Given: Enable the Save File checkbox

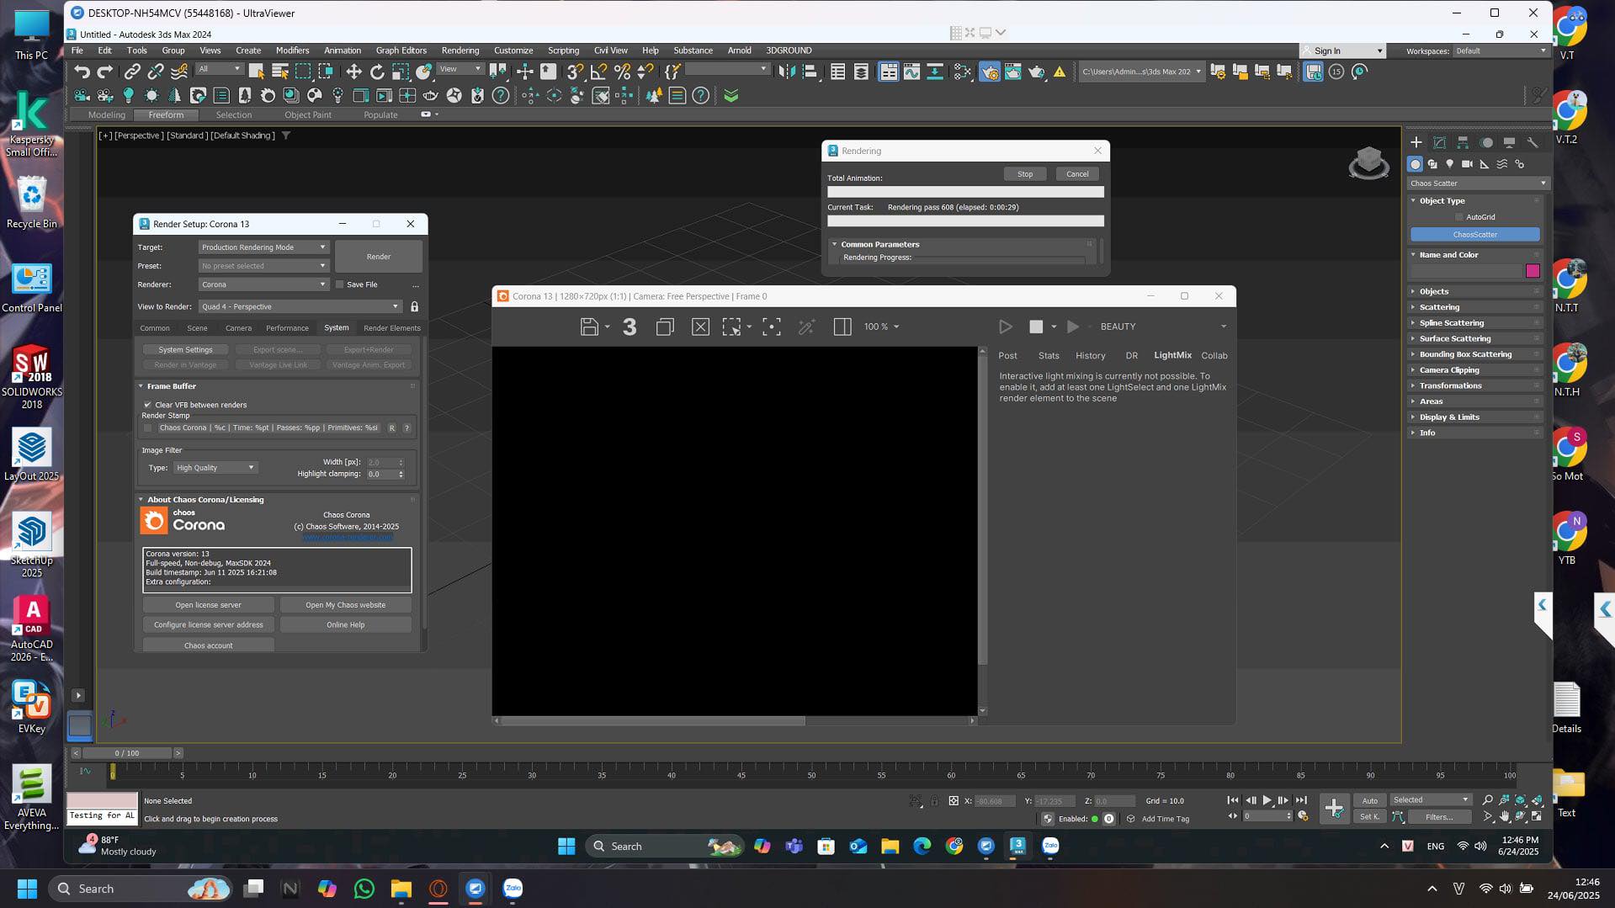Looking at the screenshot, I should pos(340,284).
